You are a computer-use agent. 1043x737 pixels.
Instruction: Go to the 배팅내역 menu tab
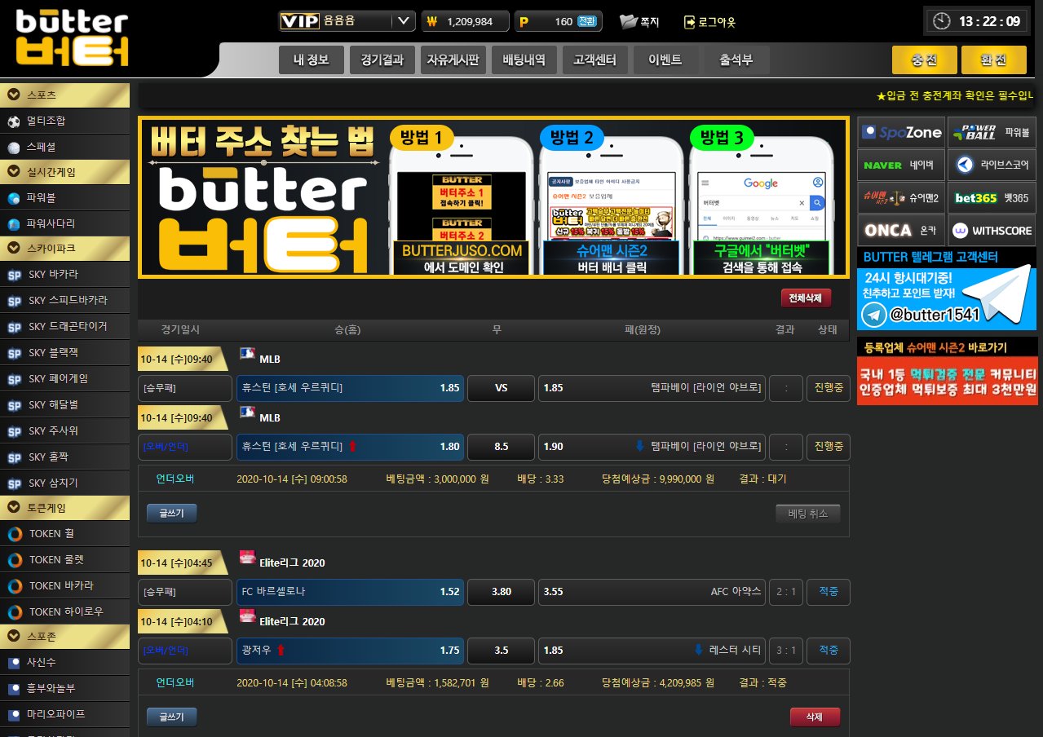tap(523, 60)
